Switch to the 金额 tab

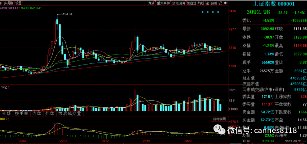7,114
